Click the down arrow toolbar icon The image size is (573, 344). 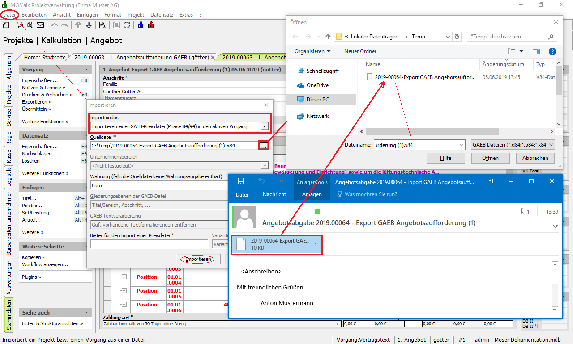(89, 25)
